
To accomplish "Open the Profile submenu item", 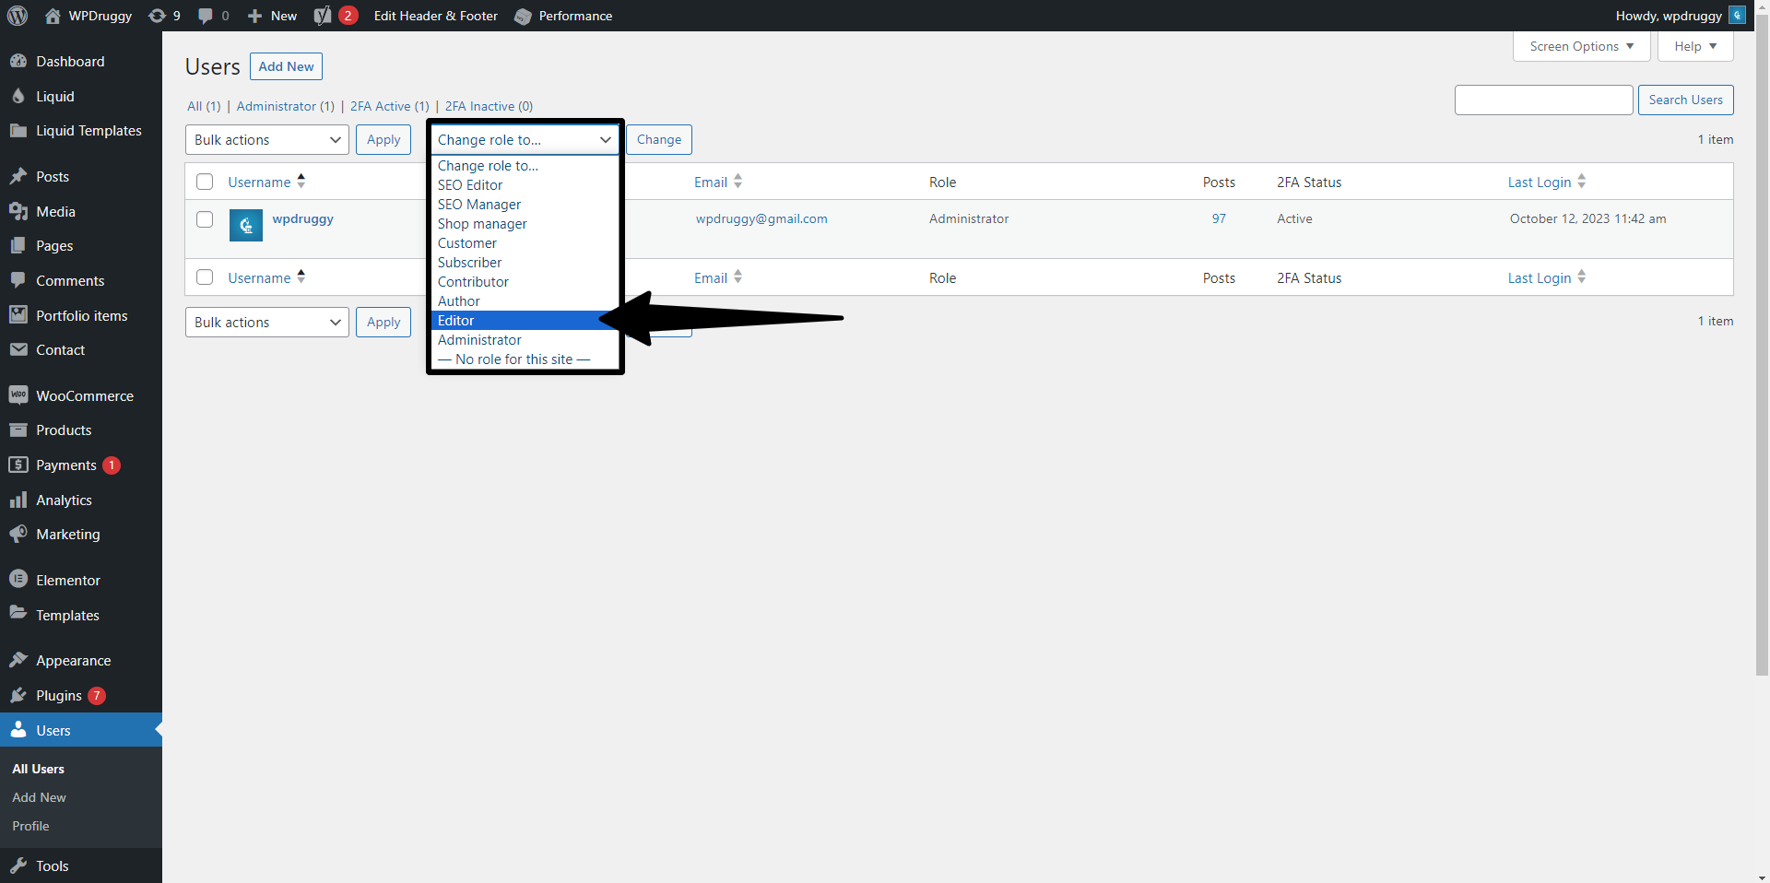I will click(x=30, y=826).
